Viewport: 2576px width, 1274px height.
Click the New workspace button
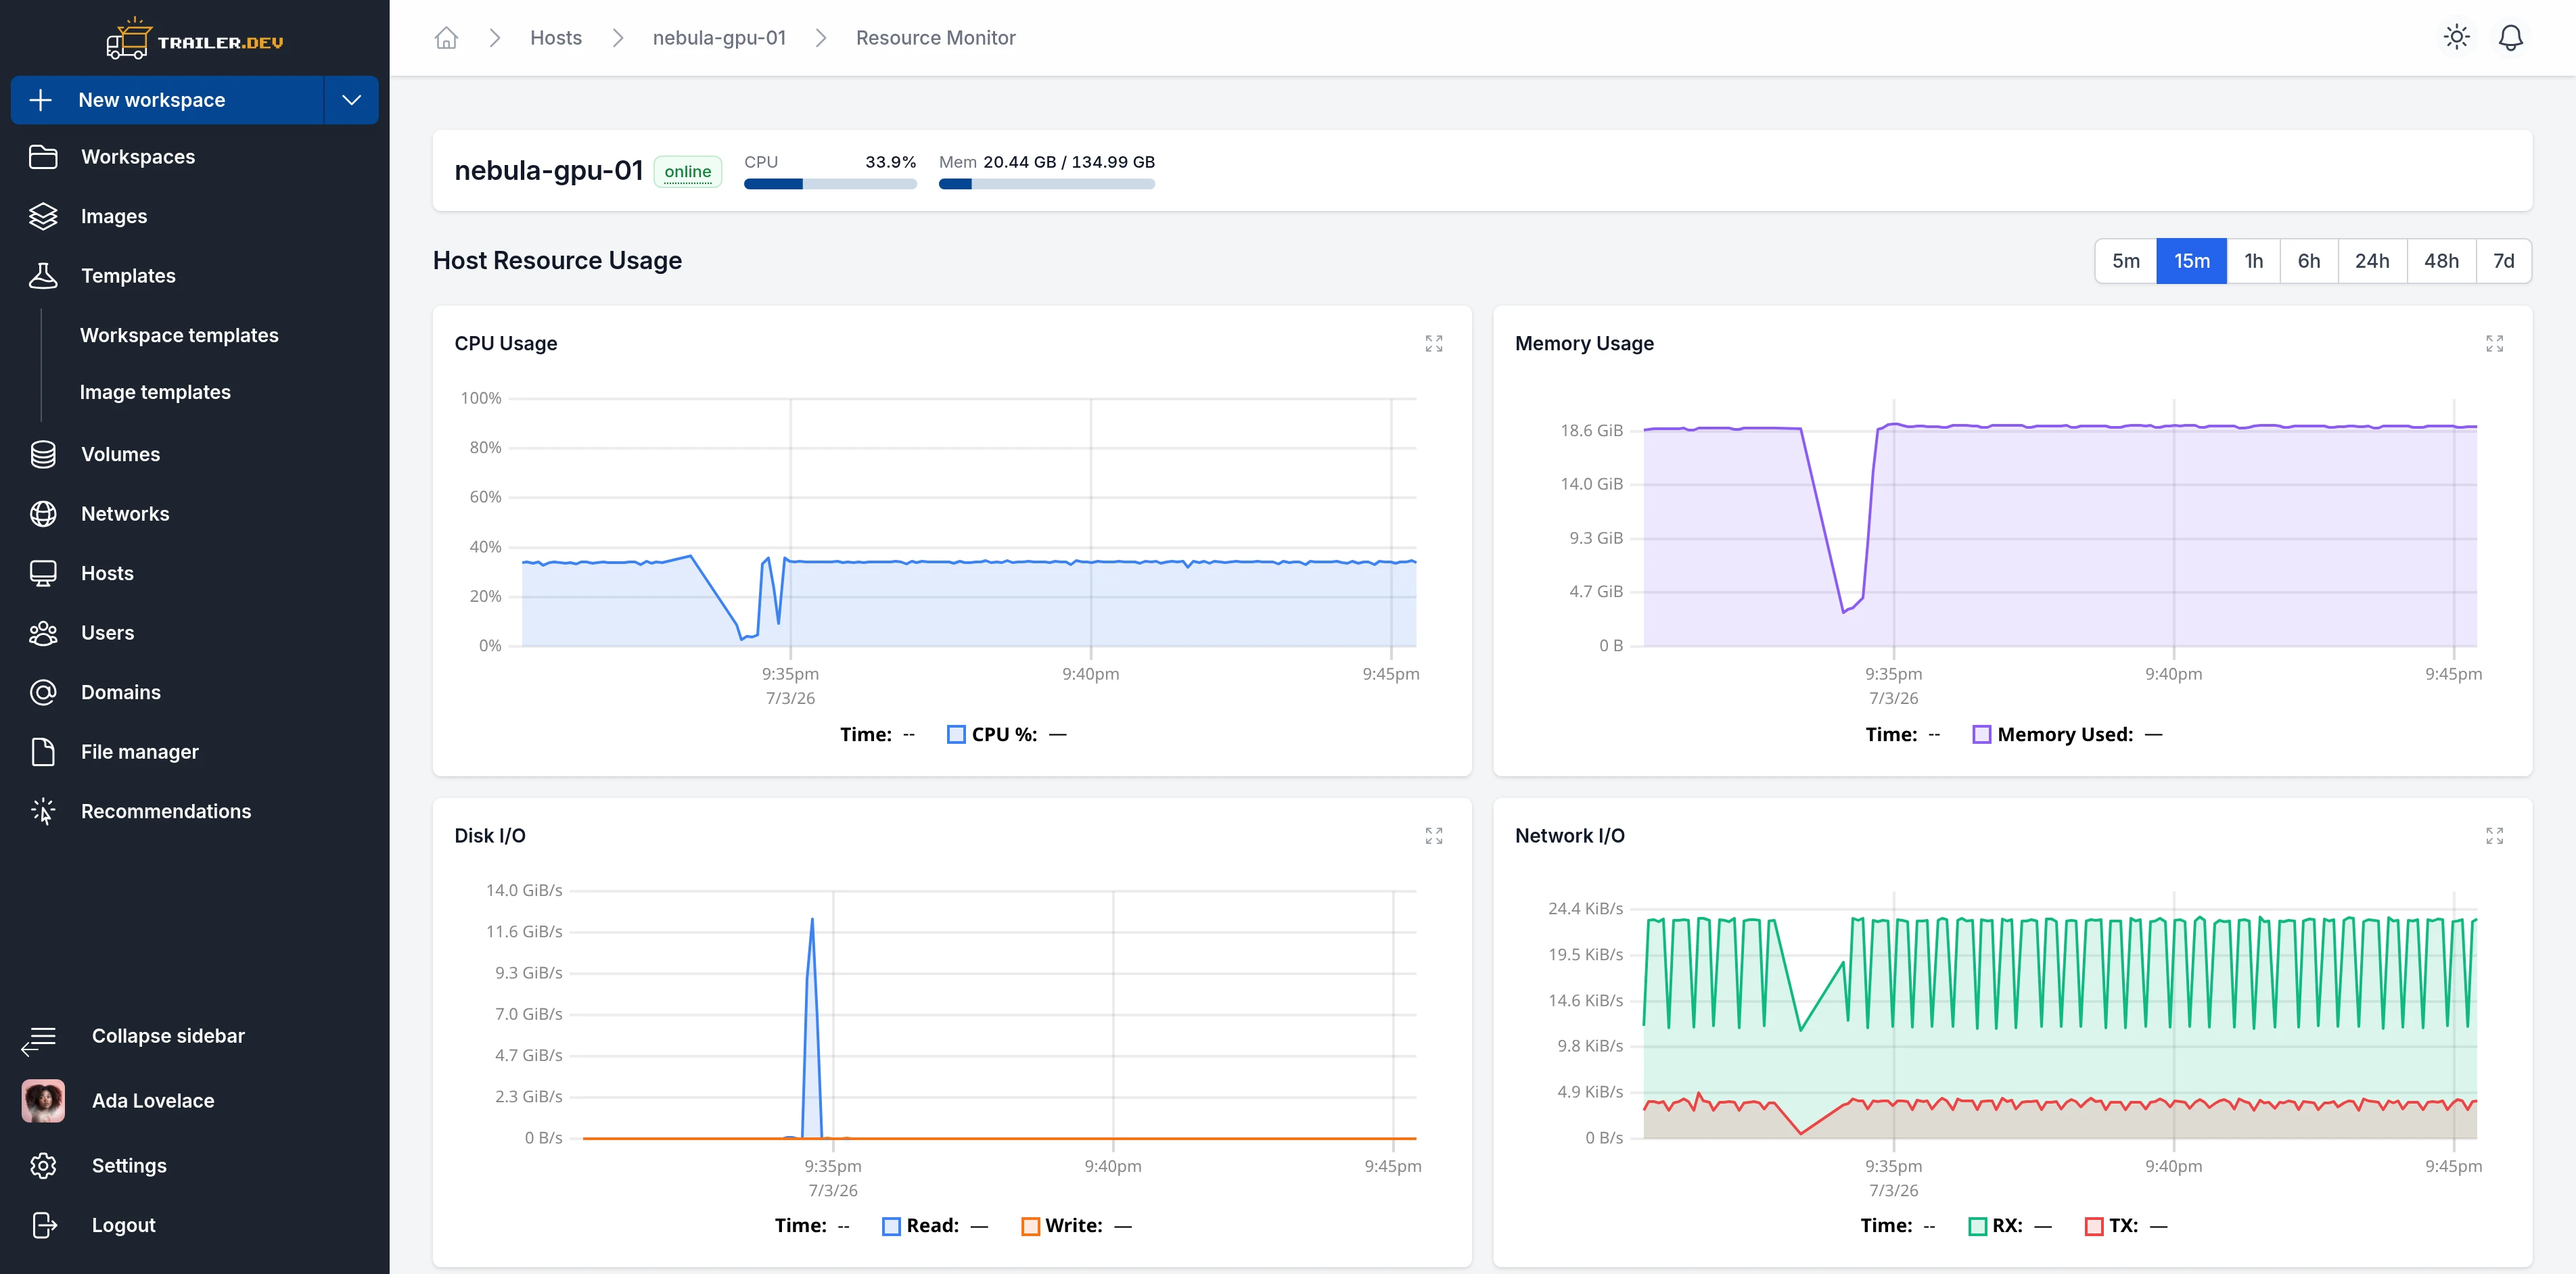(167, 100)
